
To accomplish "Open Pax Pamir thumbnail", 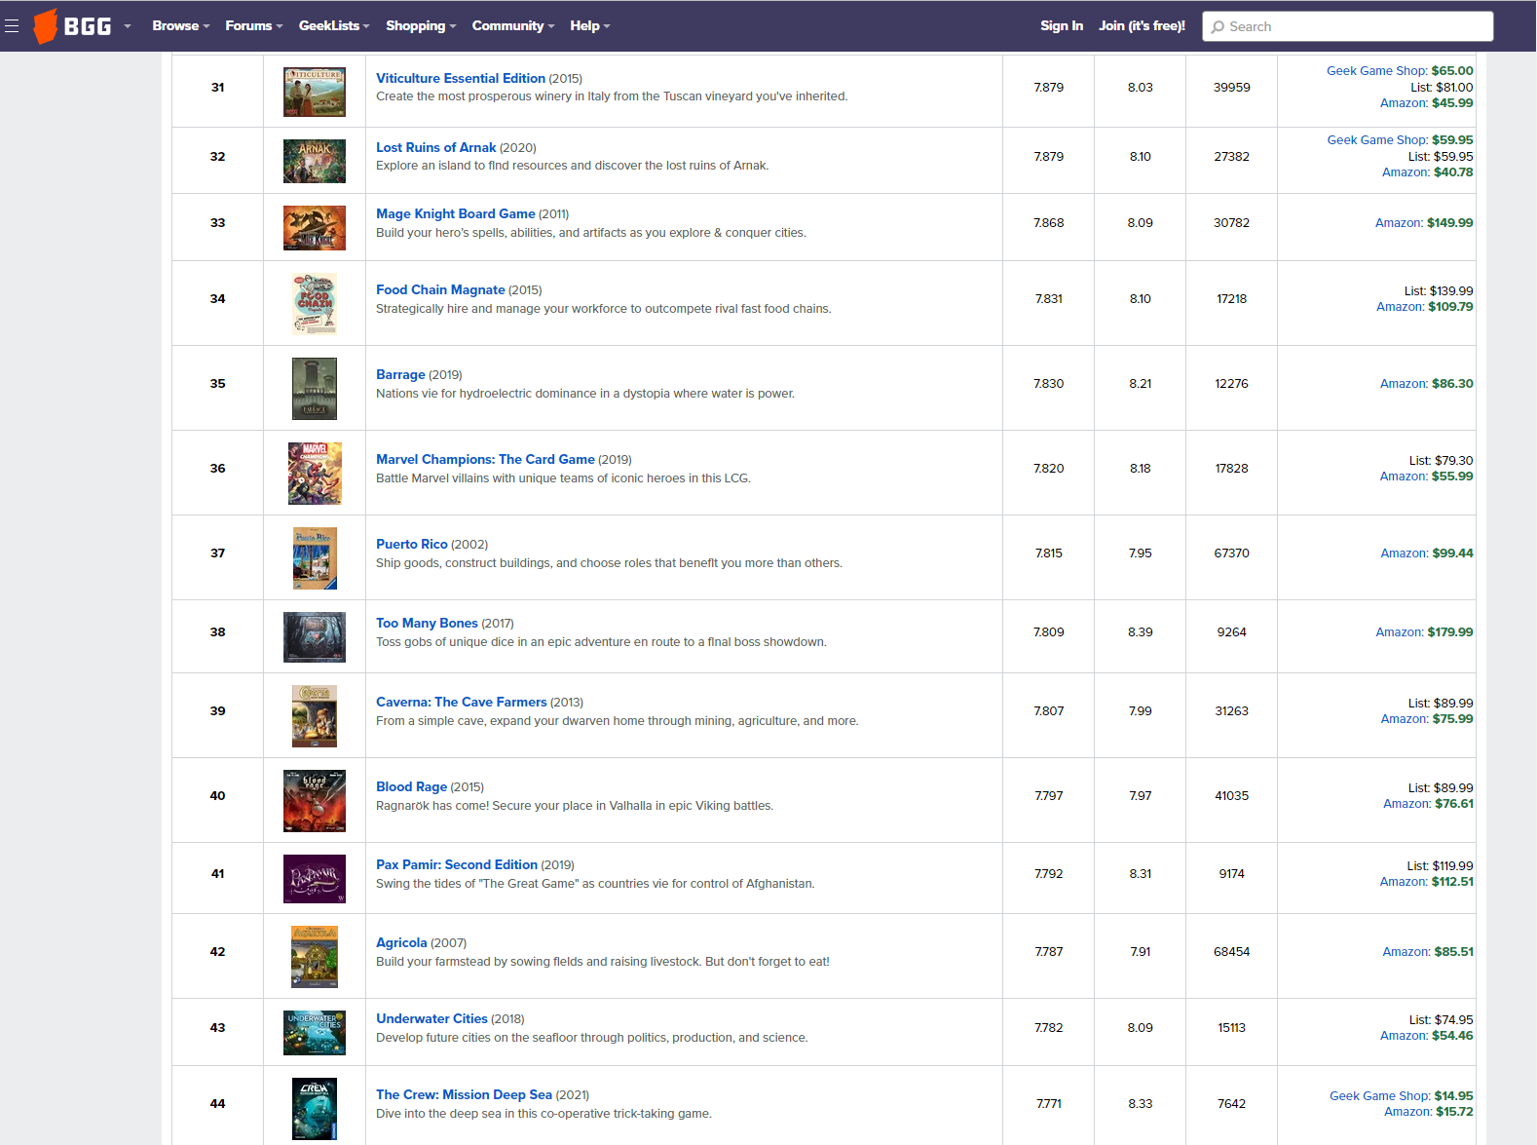I will [x=315, y=878].
